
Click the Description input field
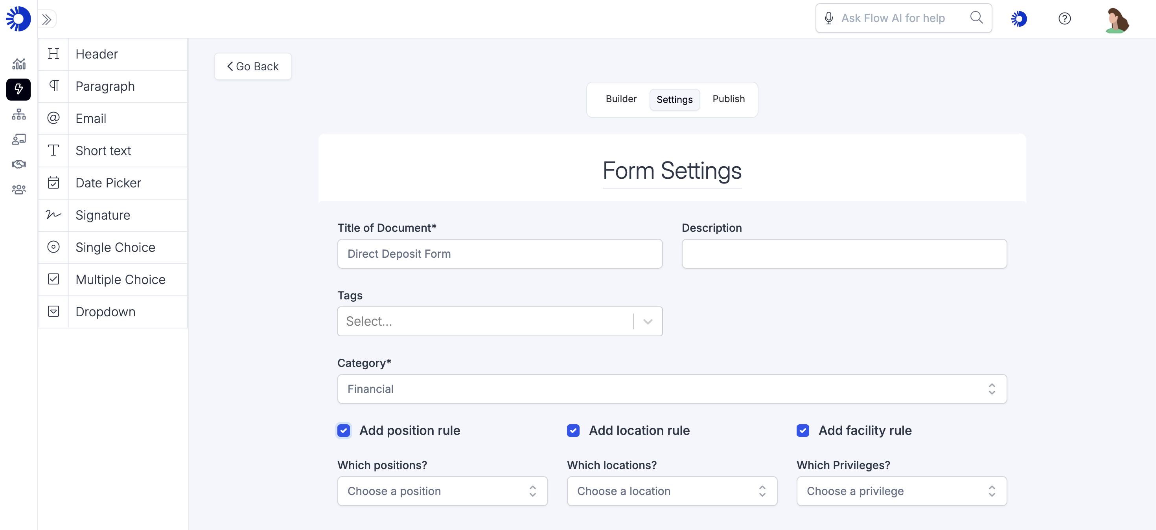tap(844, 254)
